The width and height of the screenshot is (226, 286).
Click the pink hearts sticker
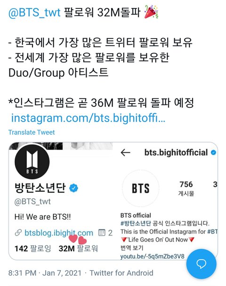(x=78, y=239)
